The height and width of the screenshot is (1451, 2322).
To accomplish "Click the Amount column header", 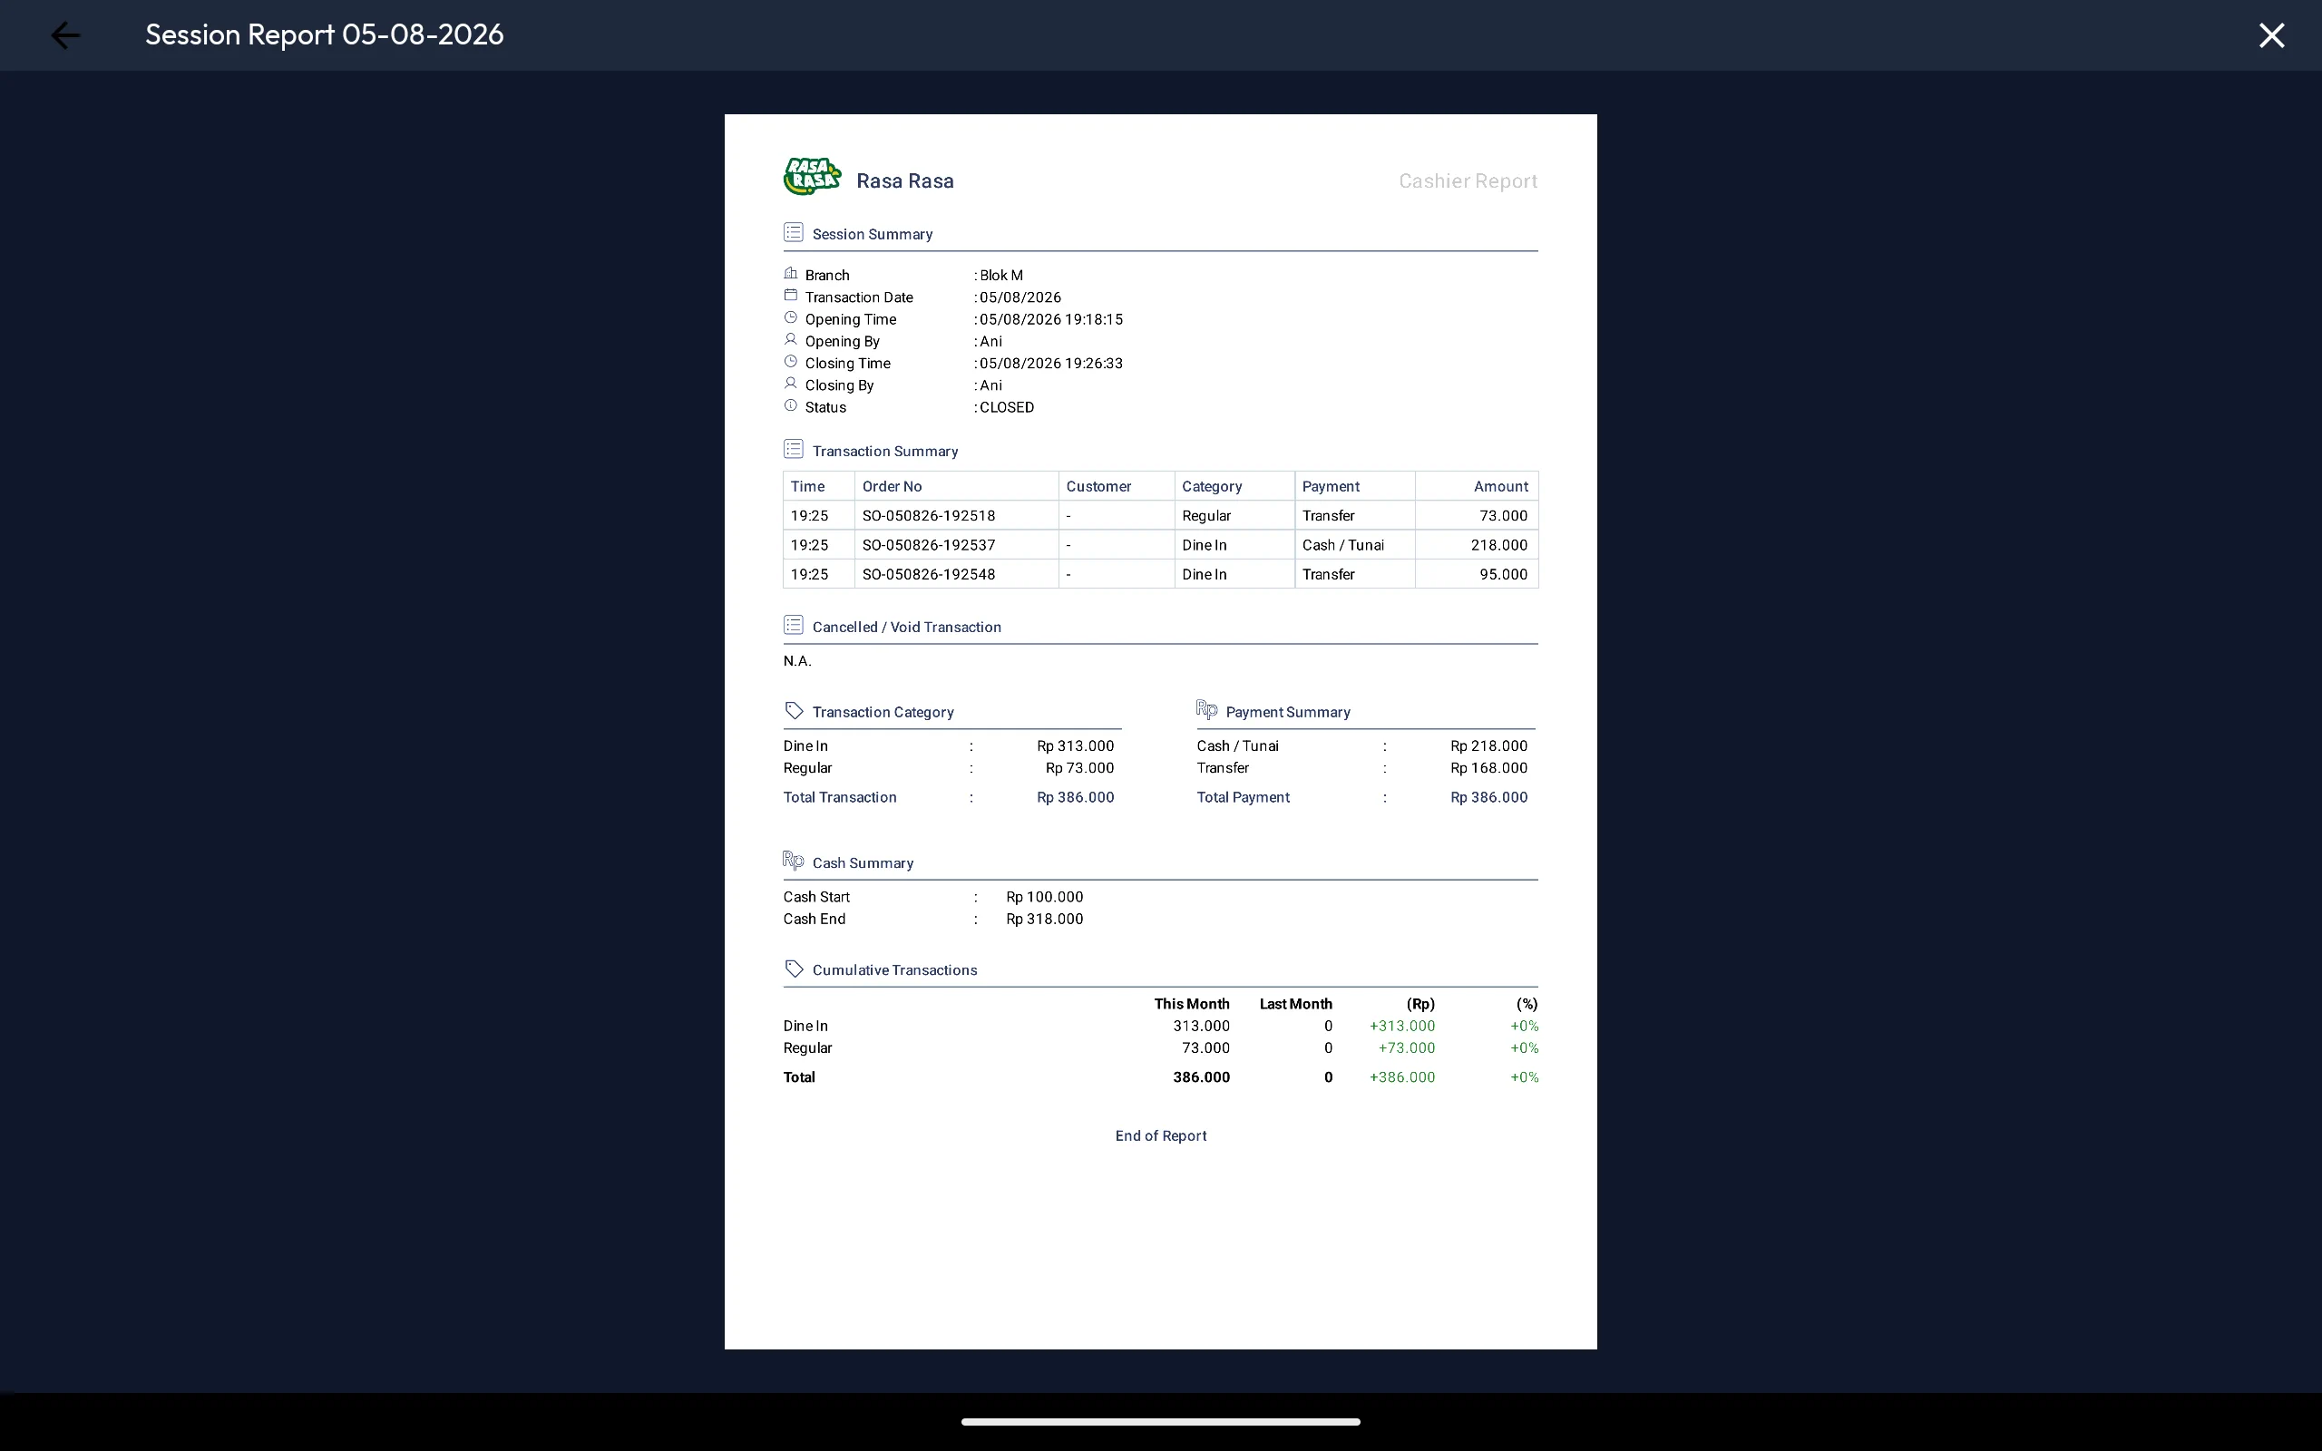I will pos(1477,487).
